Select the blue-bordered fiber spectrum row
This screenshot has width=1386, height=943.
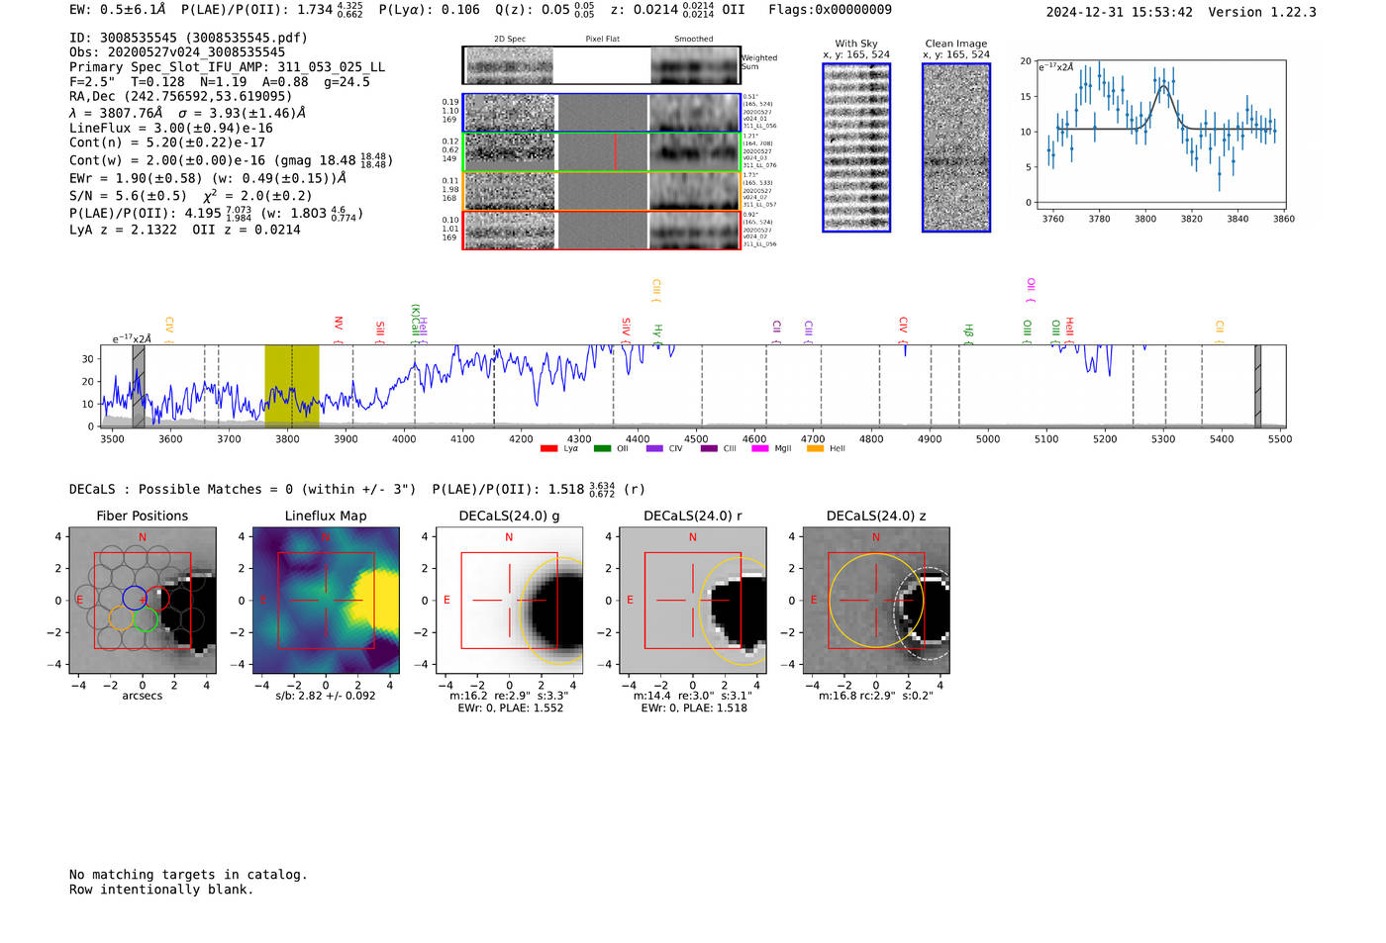pyautogui.click(x=601, y=113)
